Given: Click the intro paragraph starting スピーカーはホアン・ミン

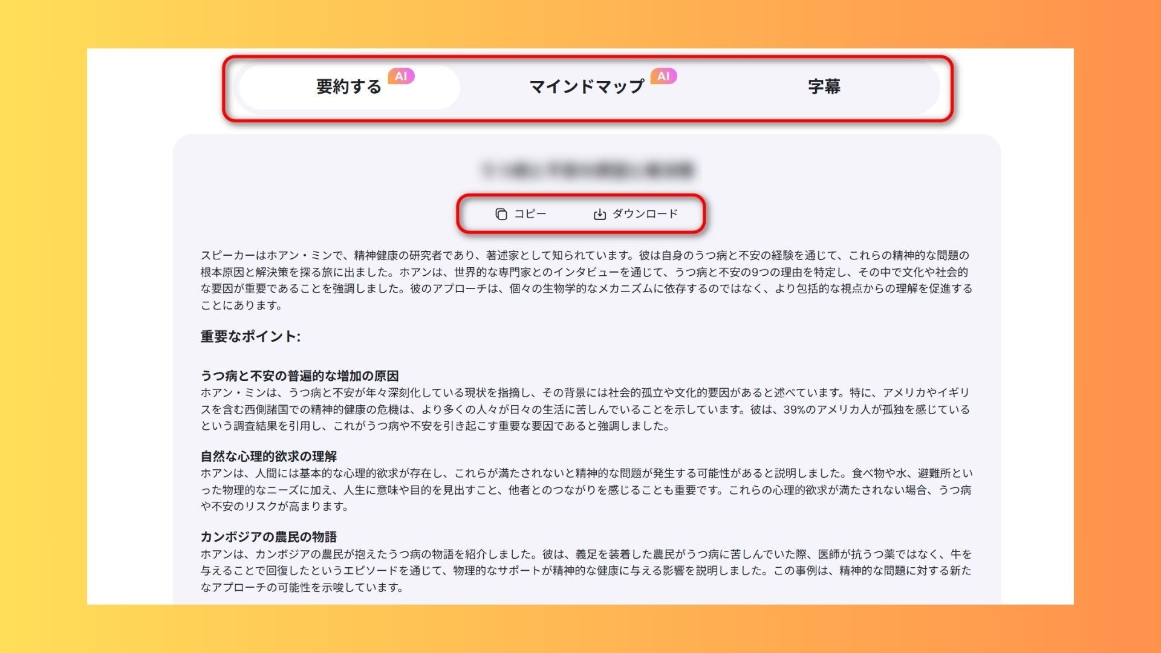Looking at the screenshot, I should 587,281.
